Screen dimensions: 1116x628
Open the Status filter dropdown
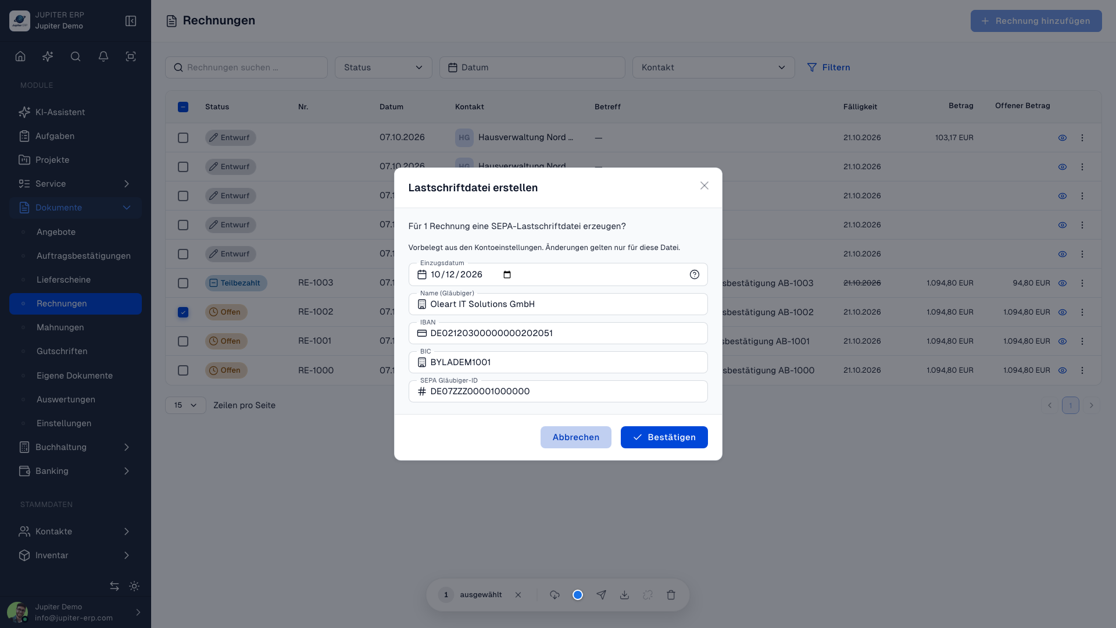(x=384, y=67)
